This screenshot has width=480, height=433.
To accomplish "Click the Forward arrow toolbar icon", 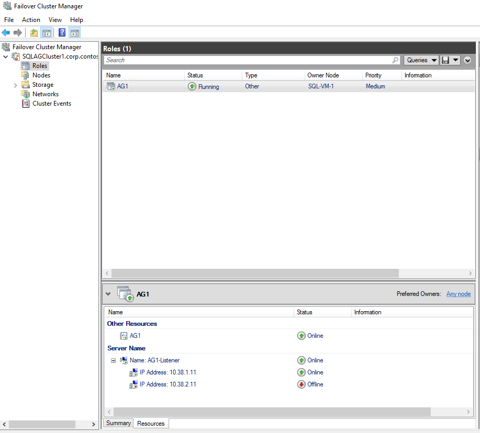I will click(18, 32).
